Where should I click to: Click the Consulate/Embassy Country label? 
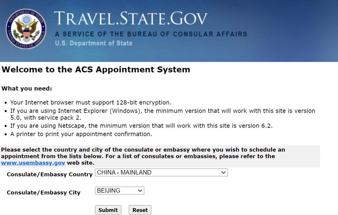click(x=49, y=174)
